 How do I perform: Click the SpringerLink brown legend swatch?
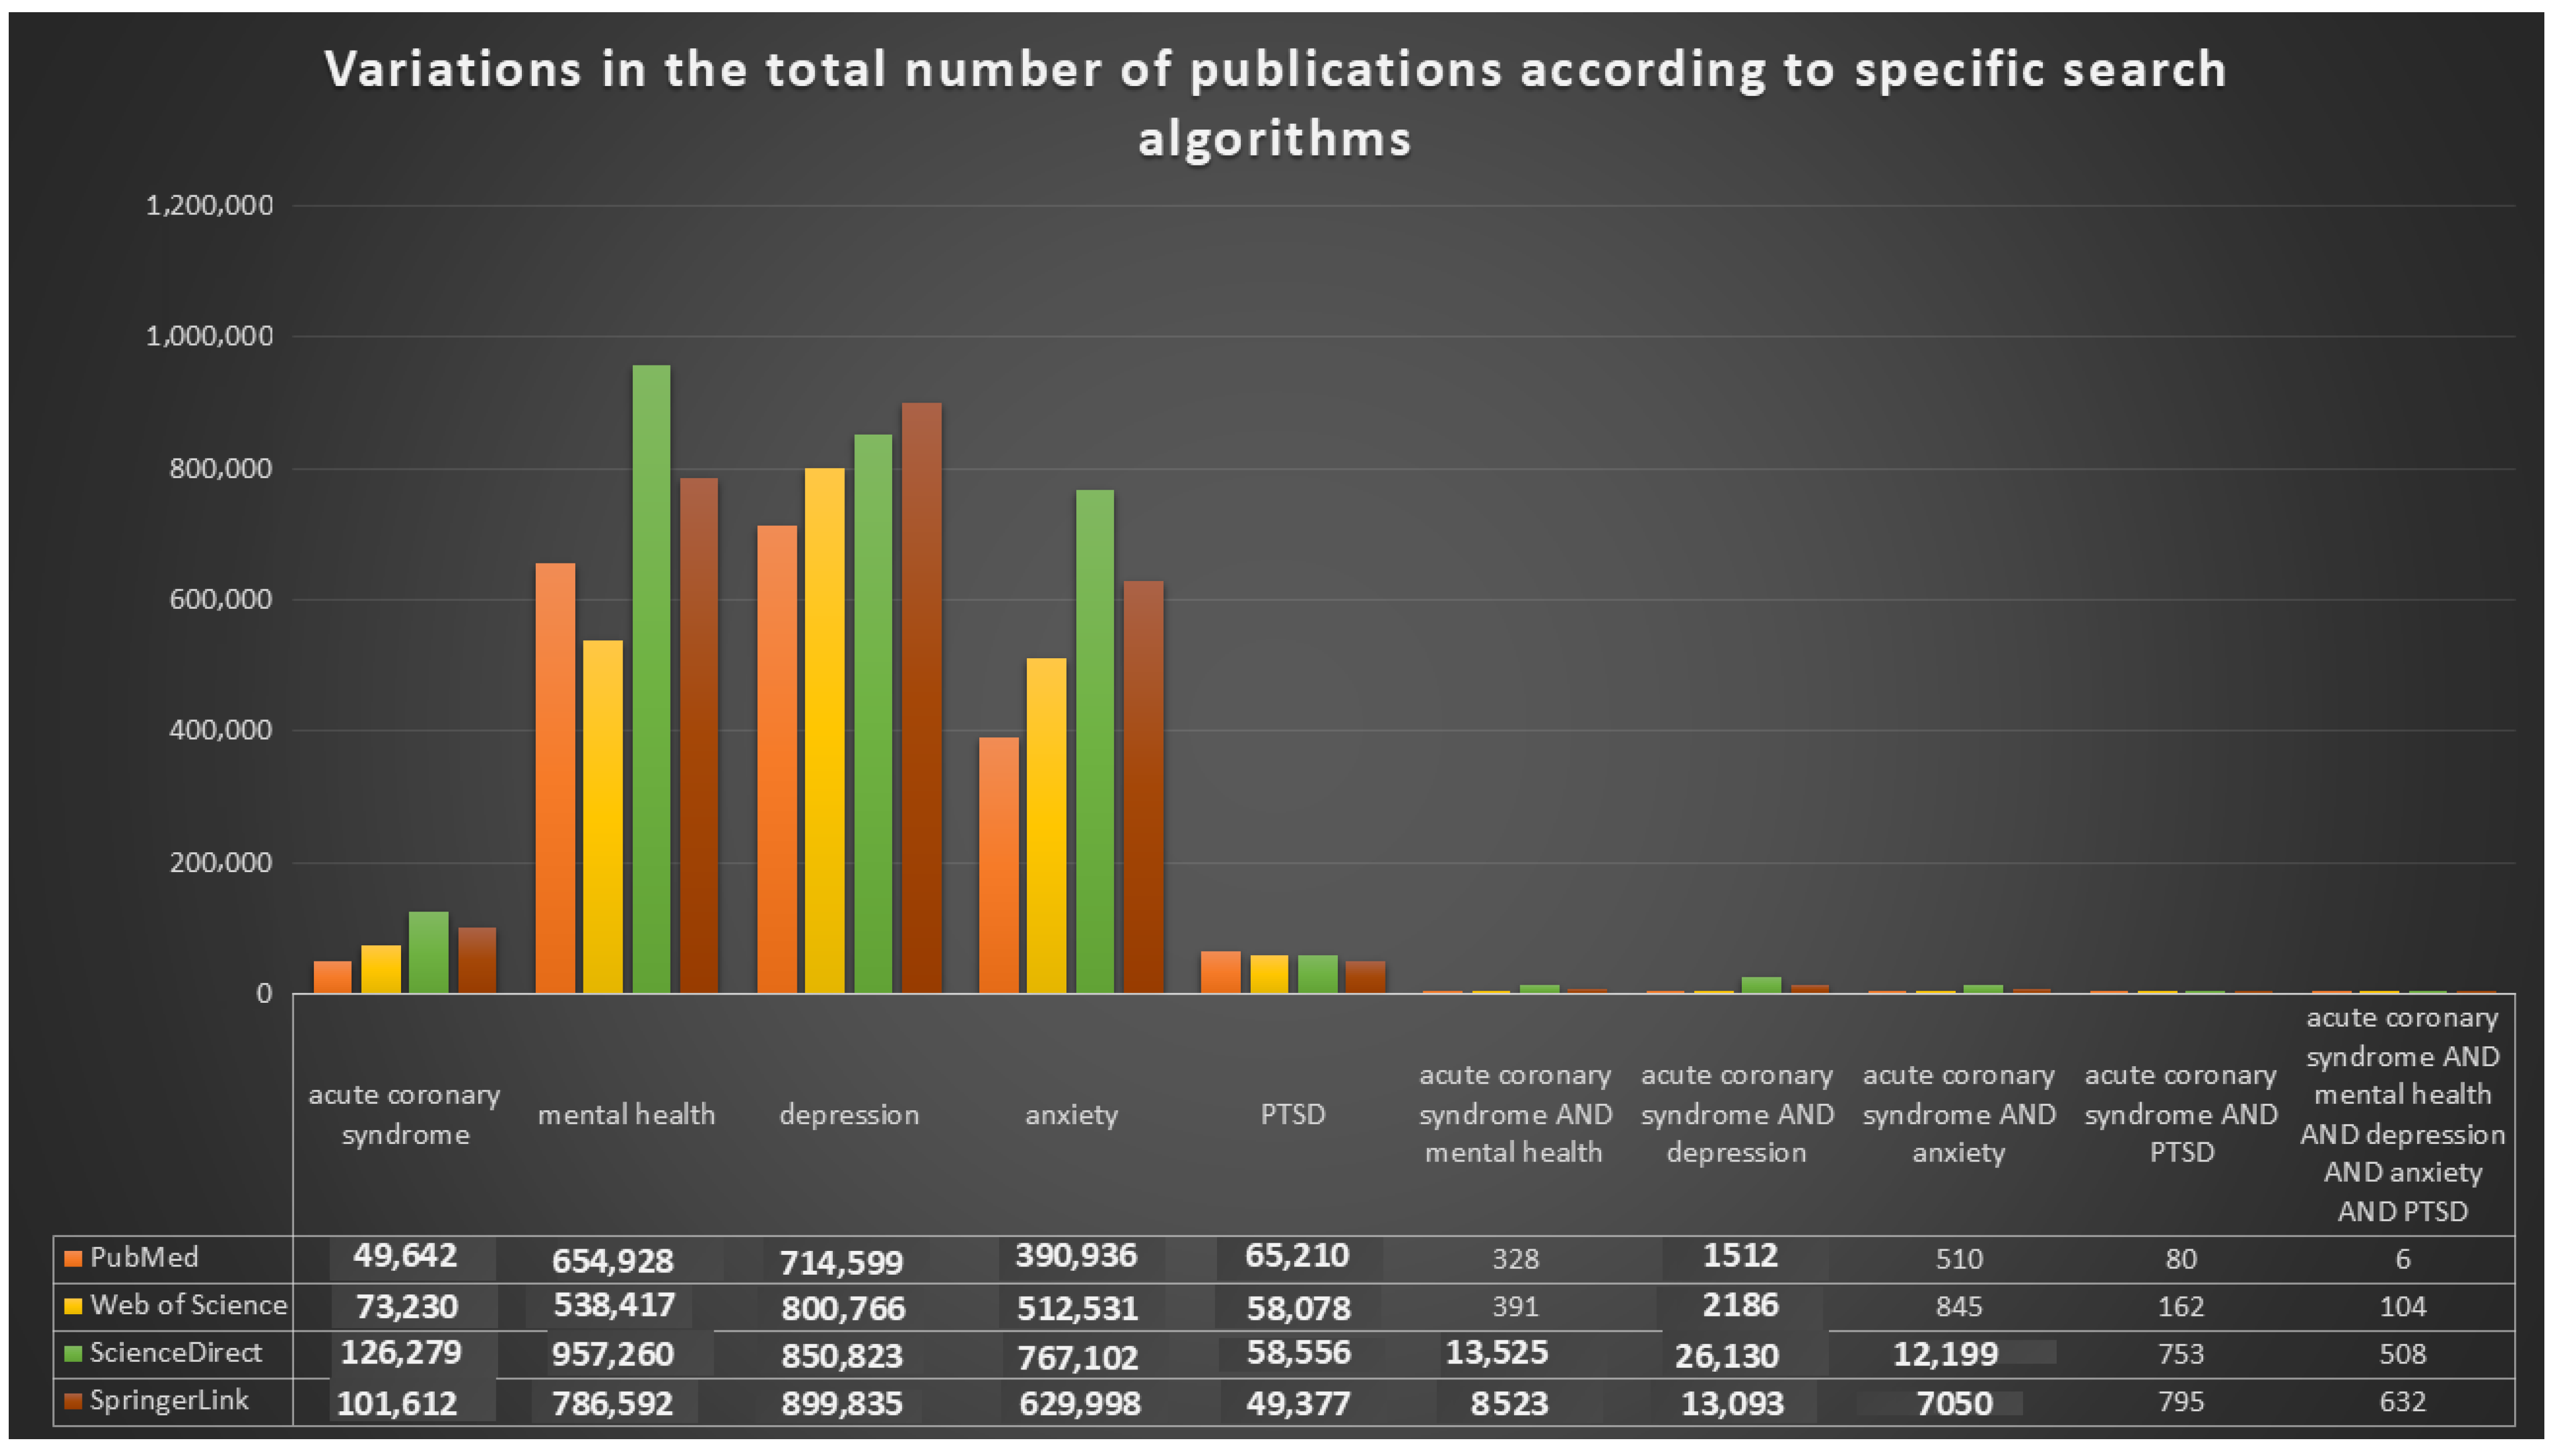72,1402
